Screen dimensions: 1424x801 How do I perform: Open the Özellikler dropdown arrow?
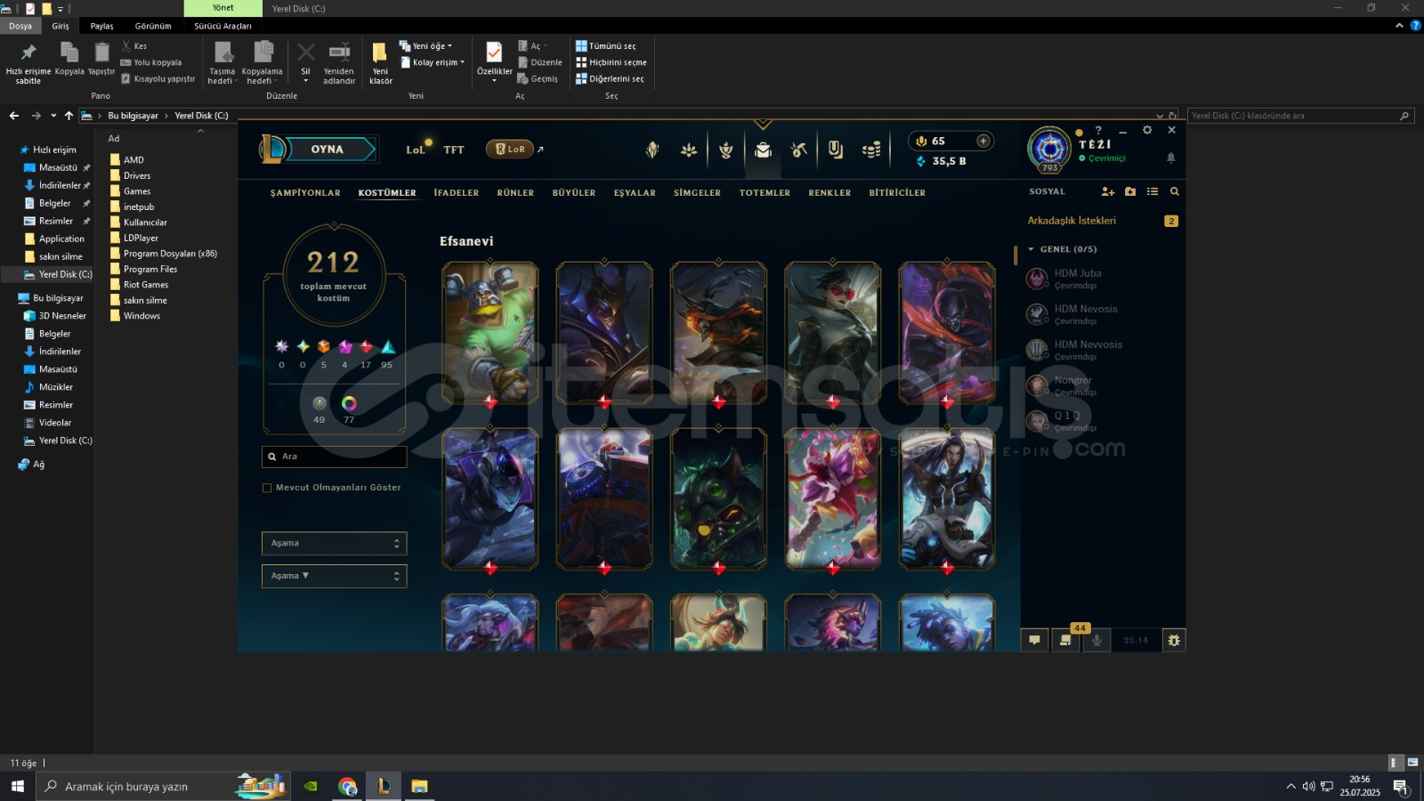pyautogui.click(x=494, y=80)
